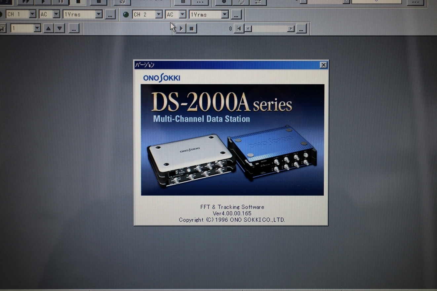This screenshot has width=437, height=291.
Task: Click the up triangle arrow button
Action: [x=49, y=28]
